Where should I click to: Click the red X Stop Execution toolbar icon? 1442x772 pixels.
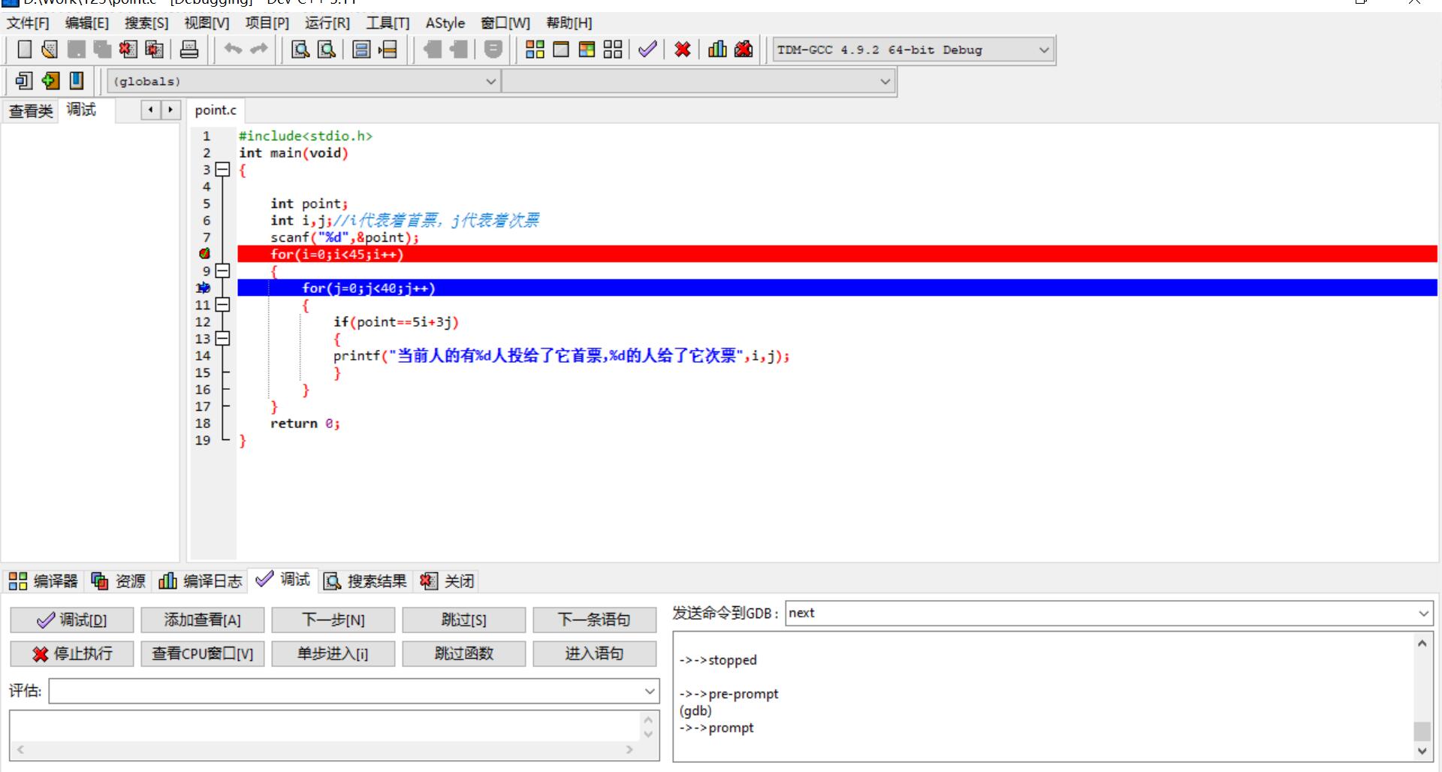pyautogui.click(x=683, y=50)
